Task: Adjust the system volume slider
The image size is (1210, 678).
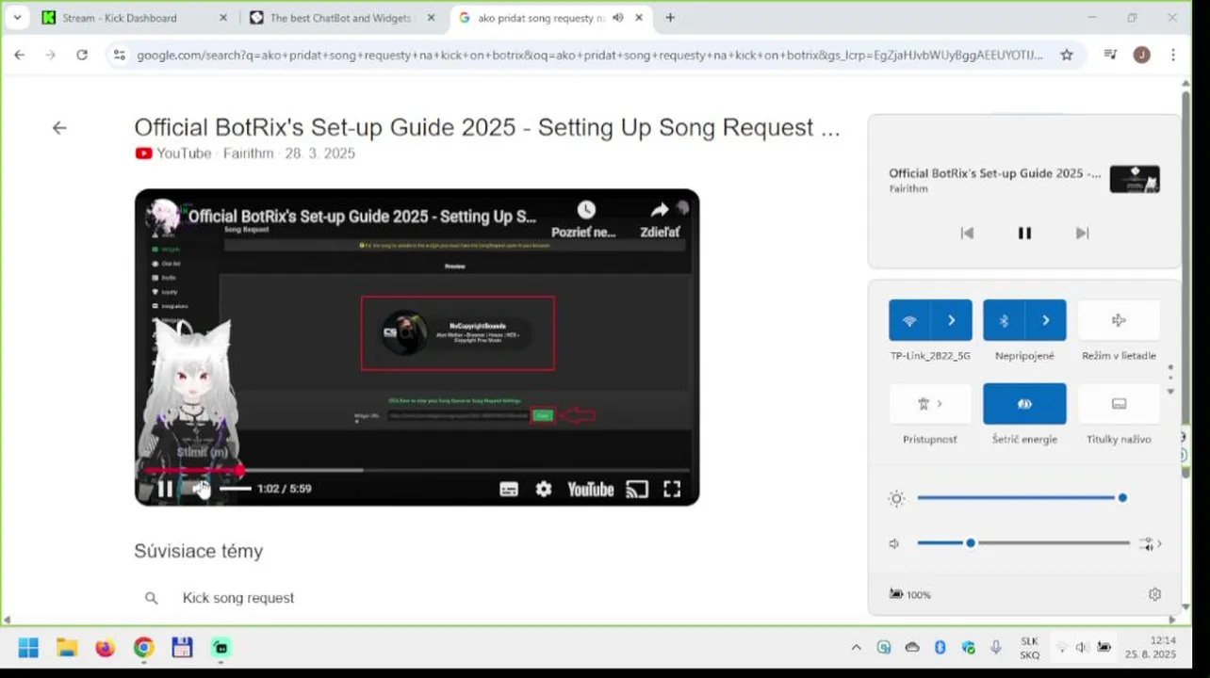Action: (1023, 543)
